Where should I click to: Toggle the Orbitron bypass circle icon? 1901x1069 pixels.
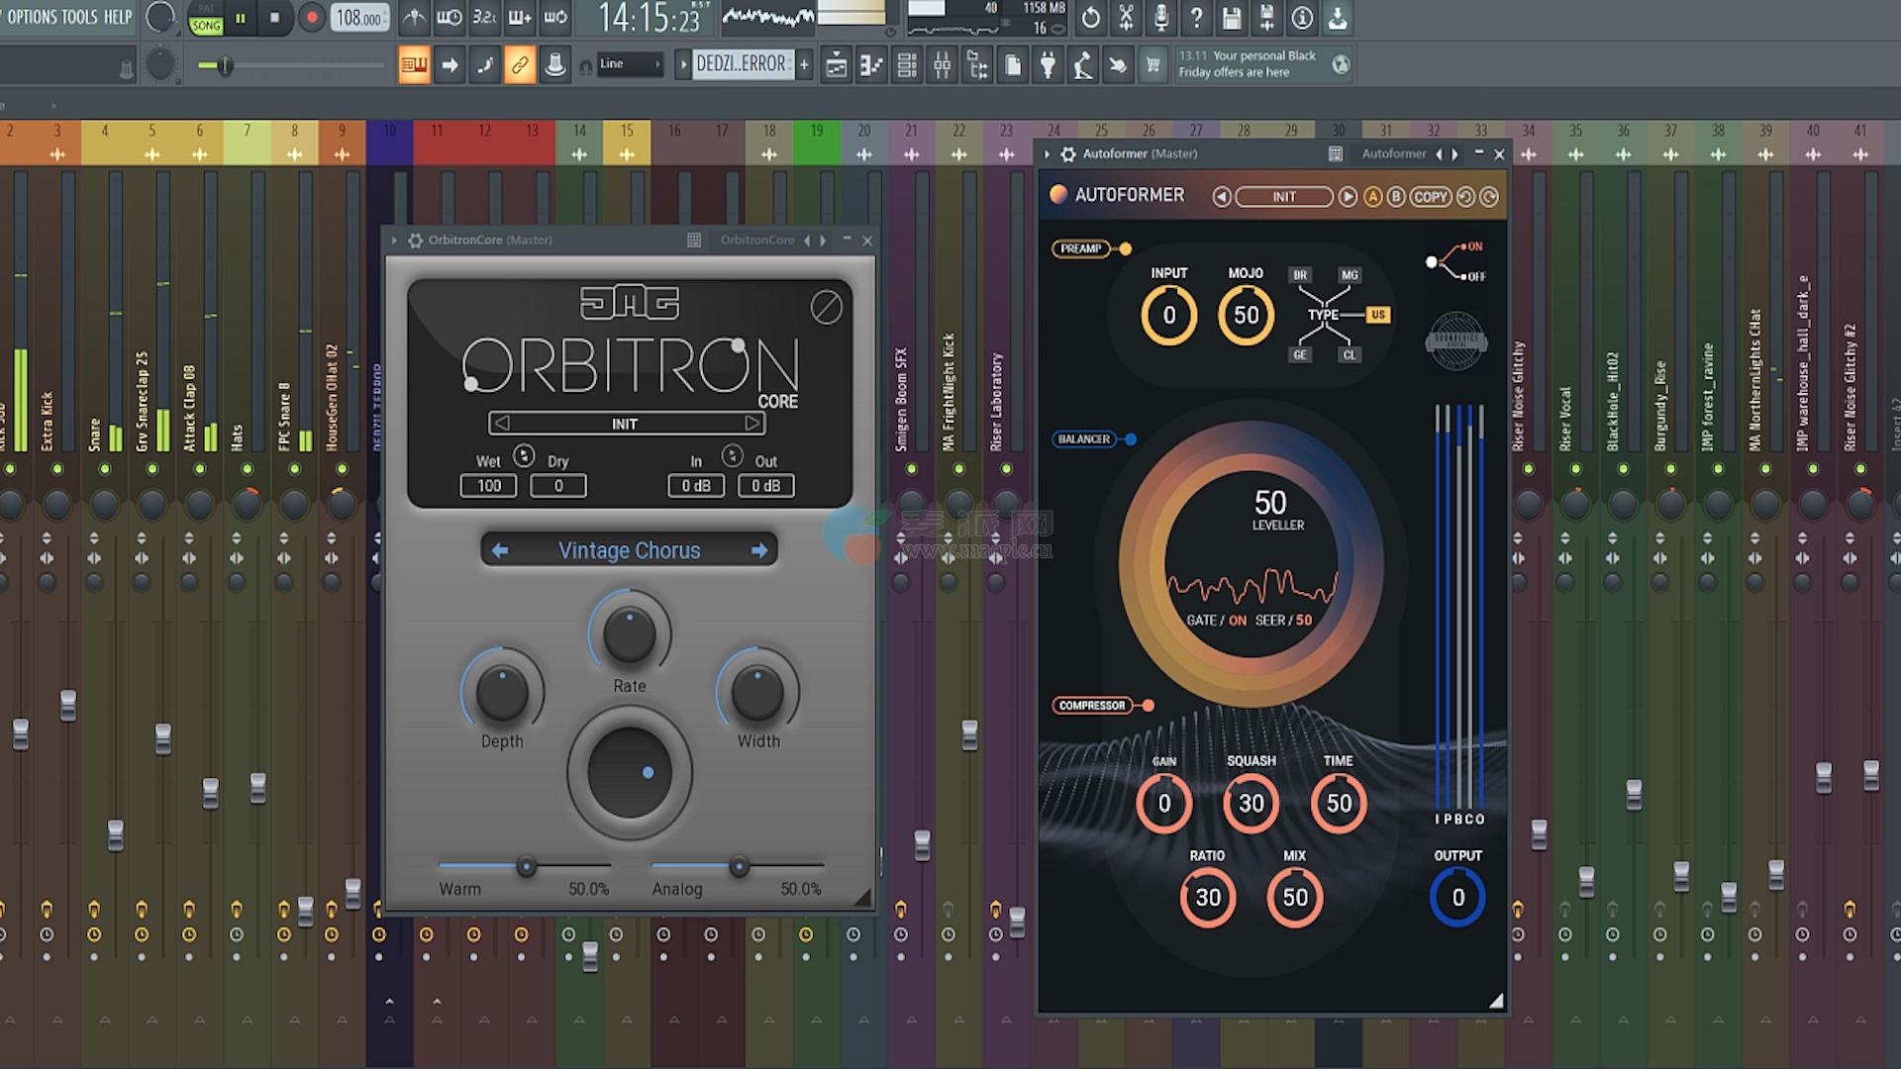coord(826,308)
